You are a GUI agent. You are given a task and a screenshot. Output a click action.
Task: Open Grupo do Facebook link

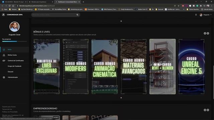click(x=14, y=66)
